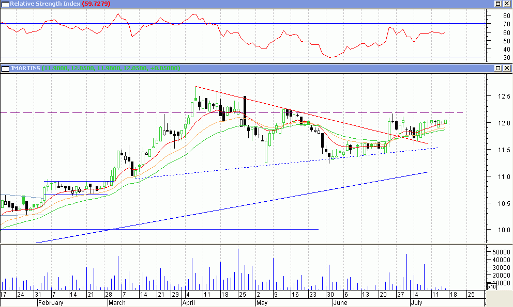
Task: Click the 29 date label before April
Action: 175,295
